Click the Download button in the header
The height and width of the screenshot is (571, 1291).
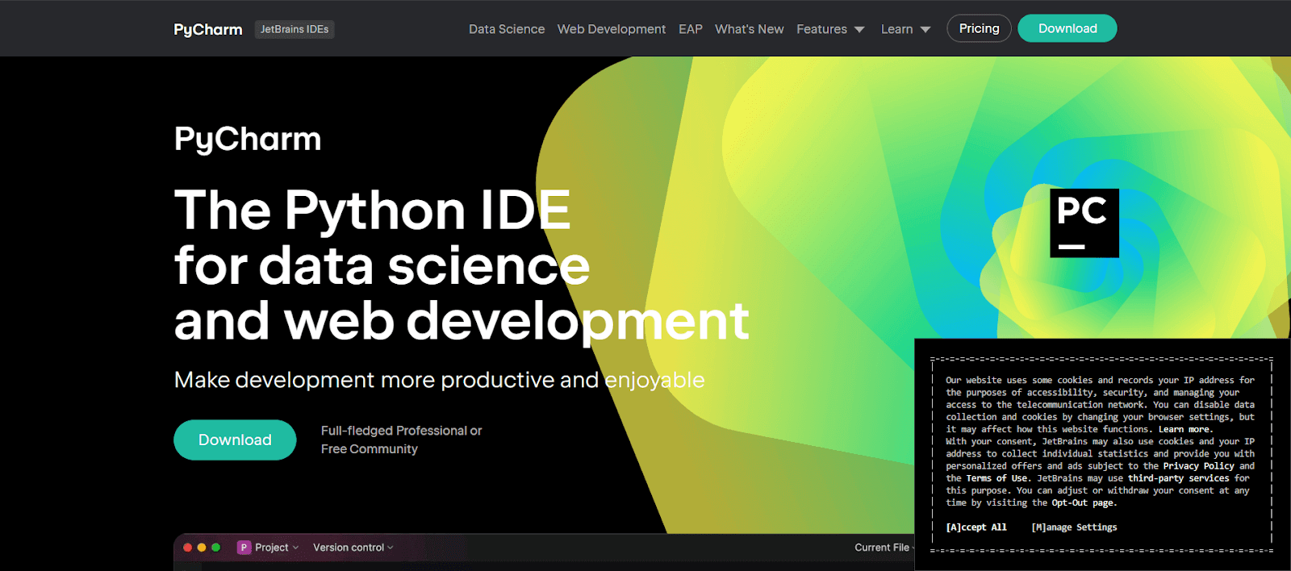pos(1067,28)
